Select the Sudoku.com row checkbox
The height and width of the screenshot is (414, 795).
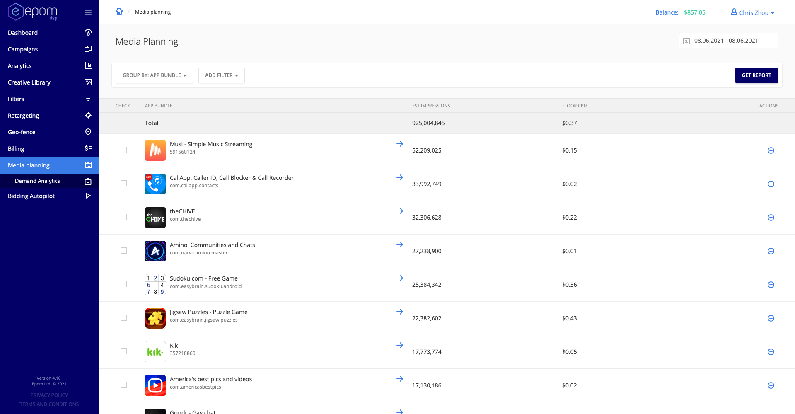coord(123,284)
